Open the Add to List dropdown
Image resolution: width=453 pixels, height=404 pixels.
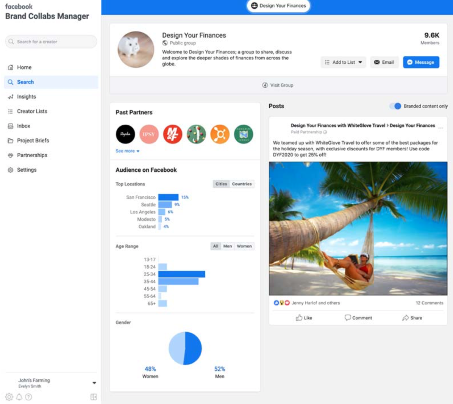343,62
